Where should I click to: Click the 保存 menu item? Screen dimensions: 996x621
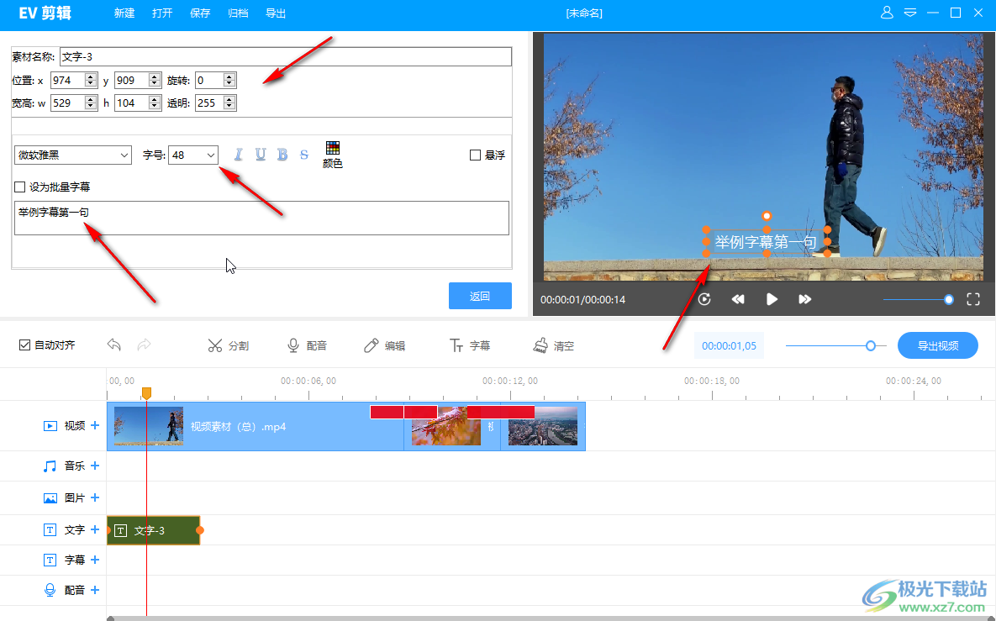(x=200, y=13)
